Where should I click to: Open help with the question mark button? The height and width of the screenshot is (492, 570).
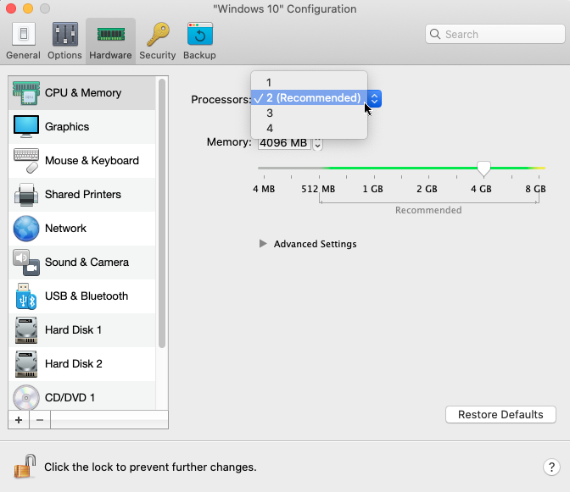click(x=551, y=467)
